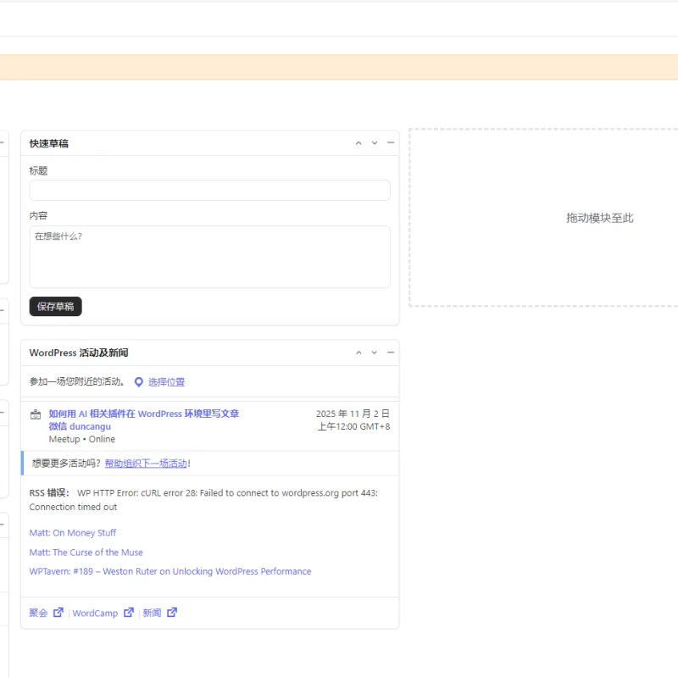The image size is (678, 678).
Task: Open the 聚会 footer link
Action: click(38, 613)
